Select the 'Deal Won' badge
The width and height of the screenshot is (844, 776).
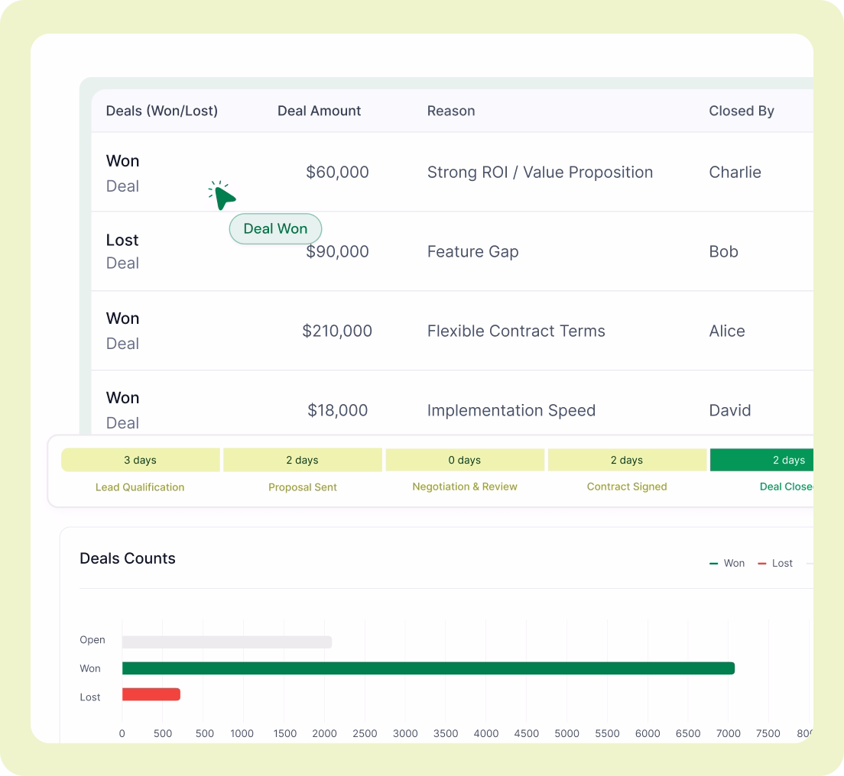click(275, 228)
